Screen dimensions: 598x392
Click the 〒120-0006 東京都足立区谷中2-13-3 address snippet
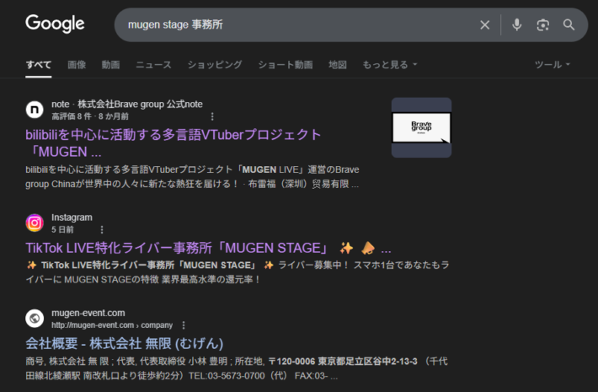pos(343,361)
